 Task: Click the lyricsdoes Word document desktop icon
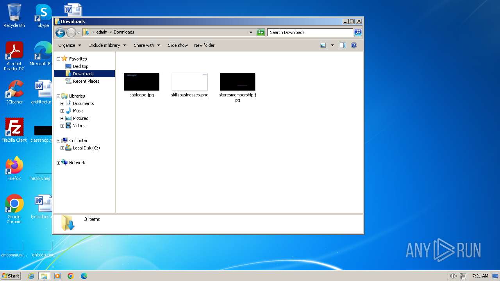[x=43, y=207]
